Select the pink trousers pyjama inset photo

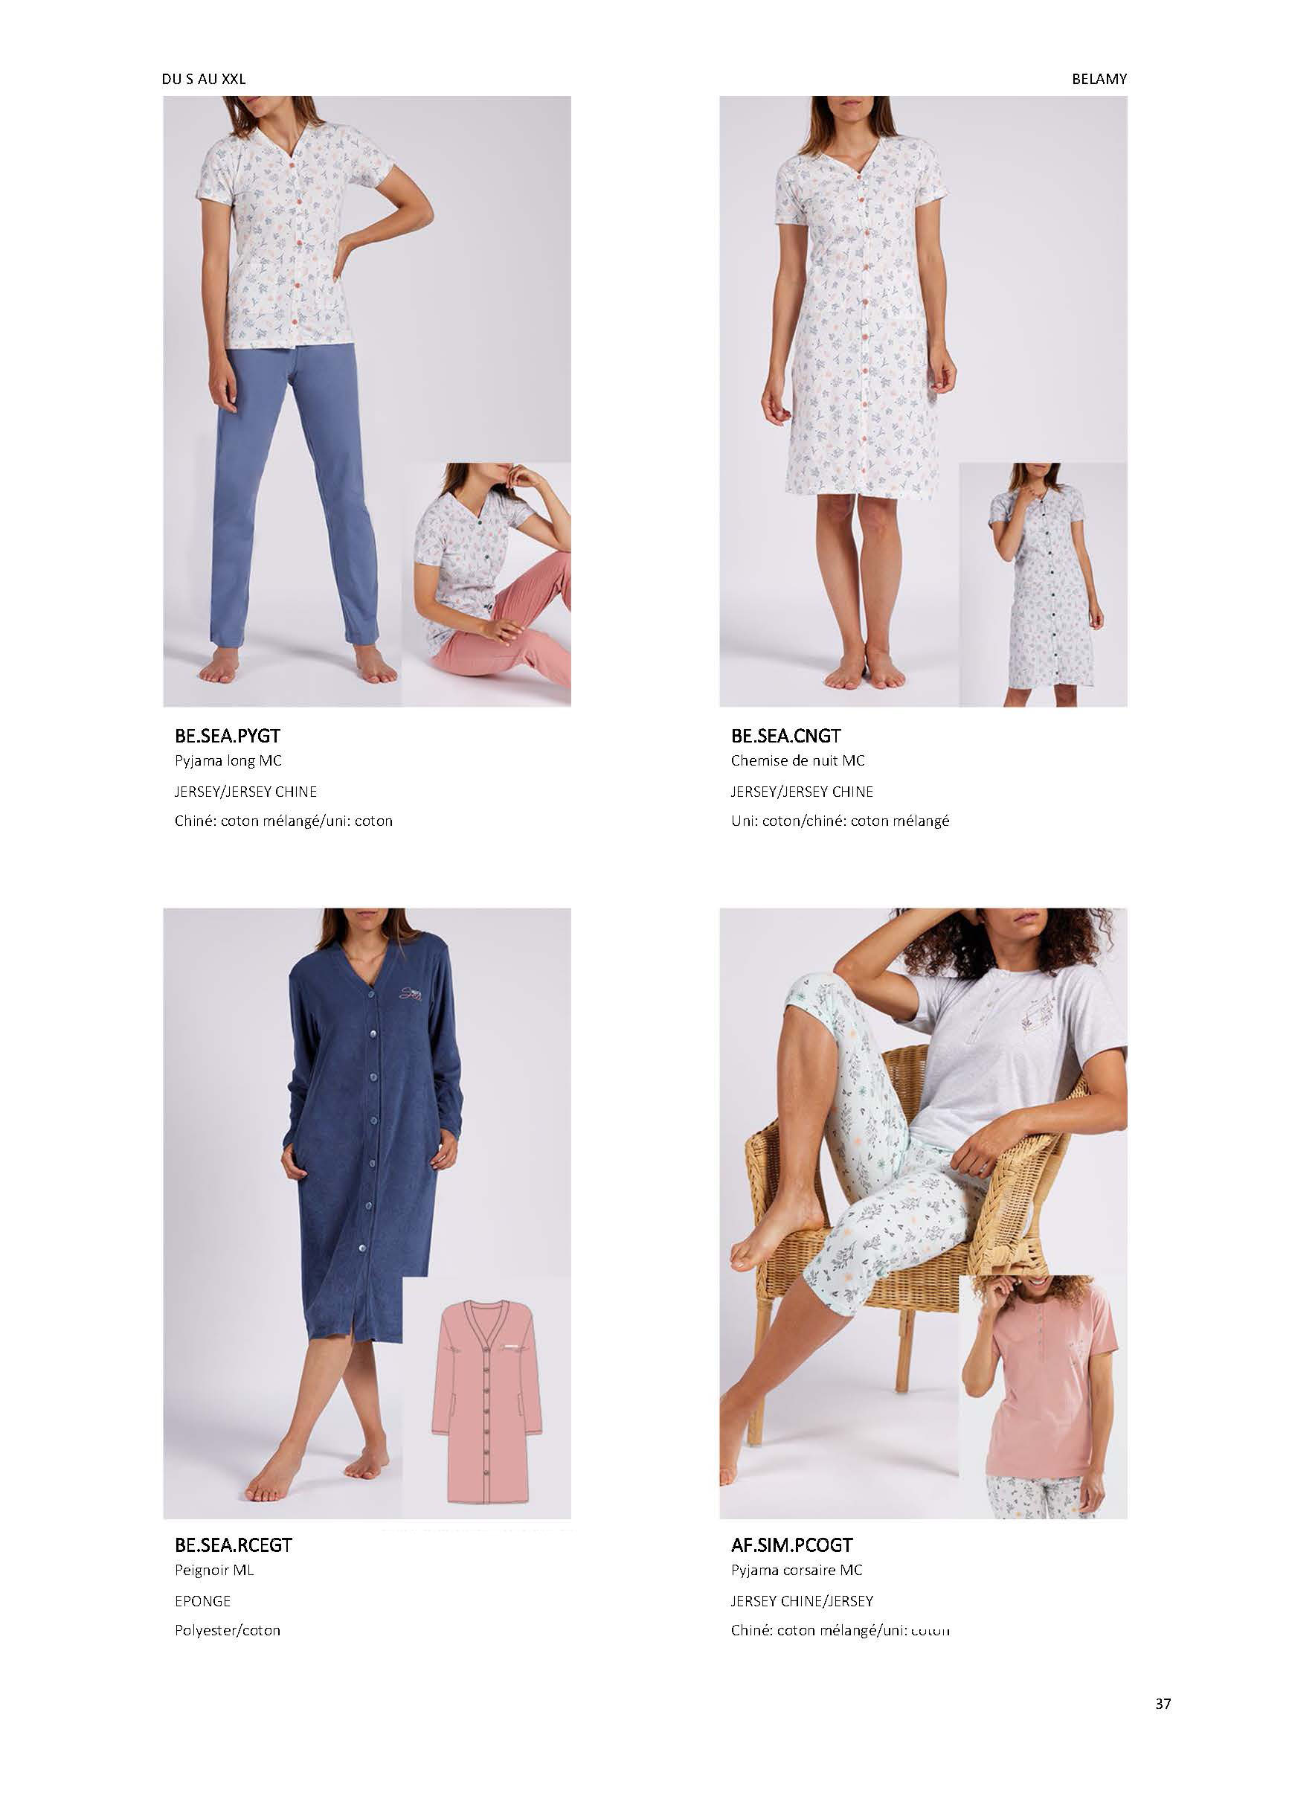[486, 585]
